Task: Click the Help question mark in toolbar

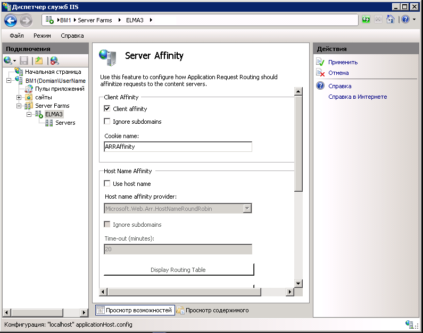Action: 405,20
